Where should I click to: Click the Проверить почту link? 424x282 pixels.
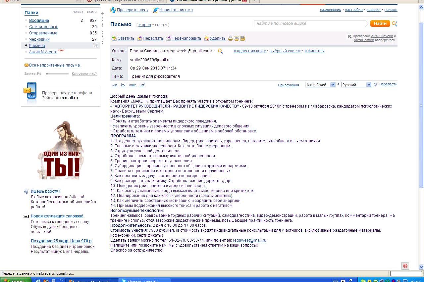pos(132,10)
